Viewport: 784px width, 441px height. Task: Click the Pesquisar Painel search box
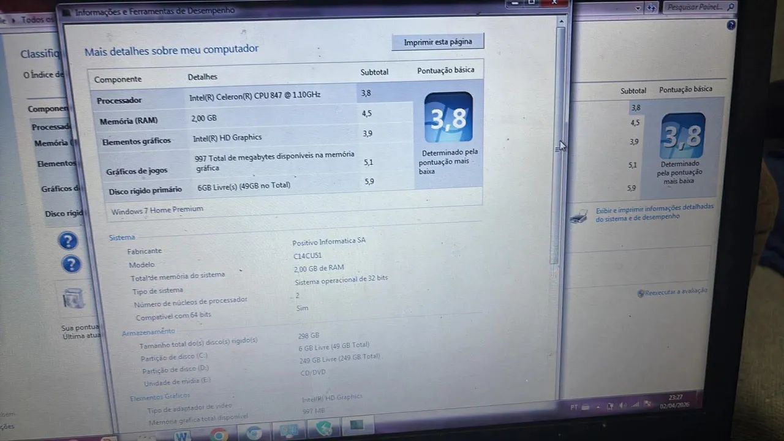699,7
